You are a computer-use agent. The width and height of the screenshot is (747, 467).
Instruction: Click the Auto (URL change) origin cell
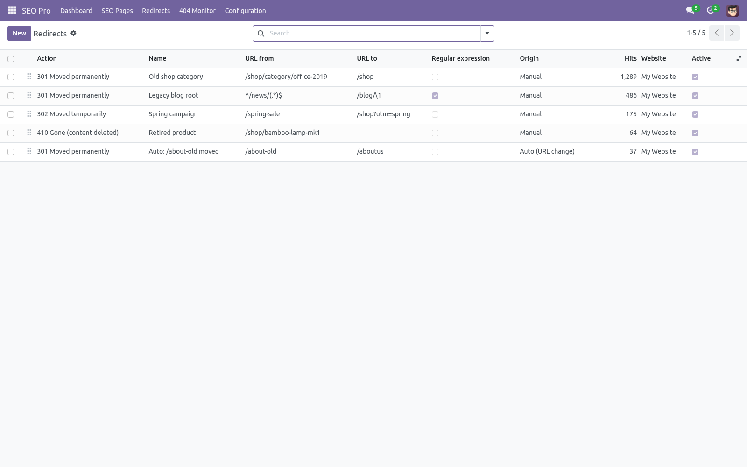[x=547, y=151]
